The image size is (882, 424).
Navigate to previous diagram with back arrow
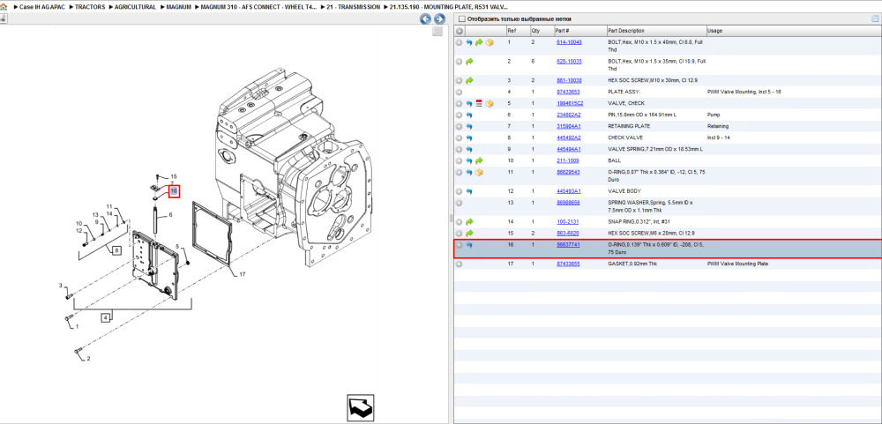[x=426, y=19]
